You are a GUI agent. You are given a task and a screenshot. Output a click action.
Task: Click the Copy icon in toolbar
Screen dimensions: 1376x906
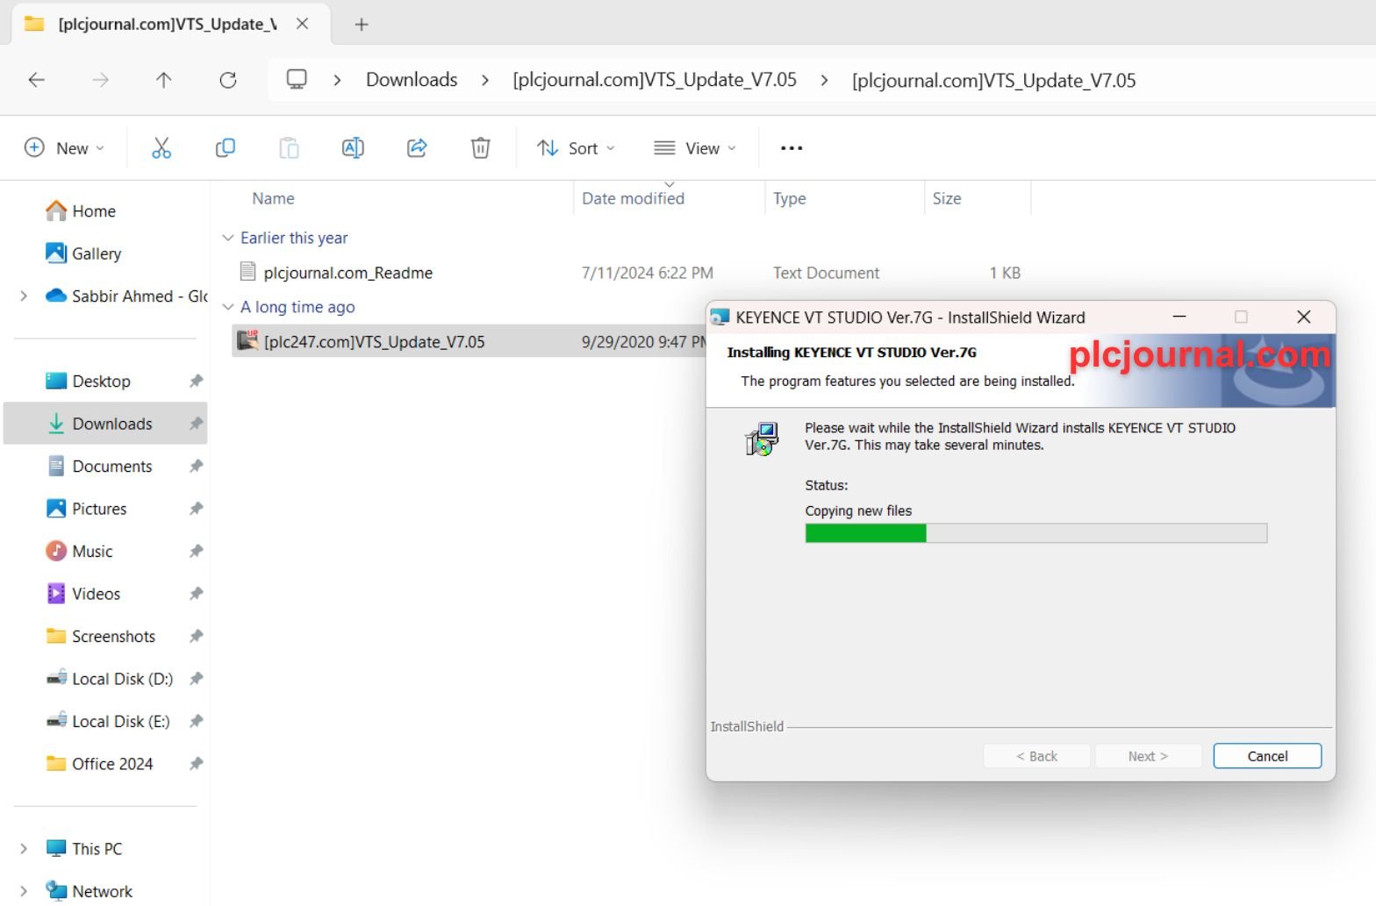coord(225,148)
